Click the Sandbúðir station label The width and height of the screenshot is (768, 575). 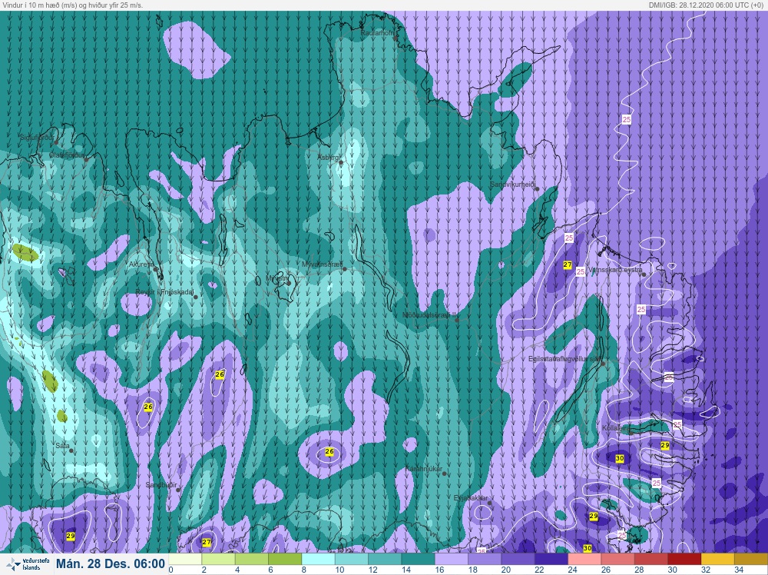pos(161,485)
